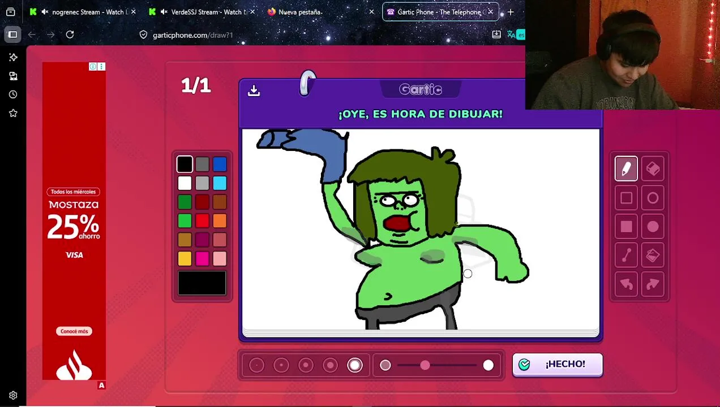Pick the light gray color swatch
This screenshot has width=720, height=407.
[x=202, y=183]
